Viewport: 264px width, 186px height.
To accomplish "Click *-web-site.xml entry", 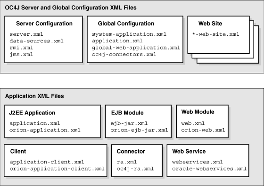I will 216,34.
